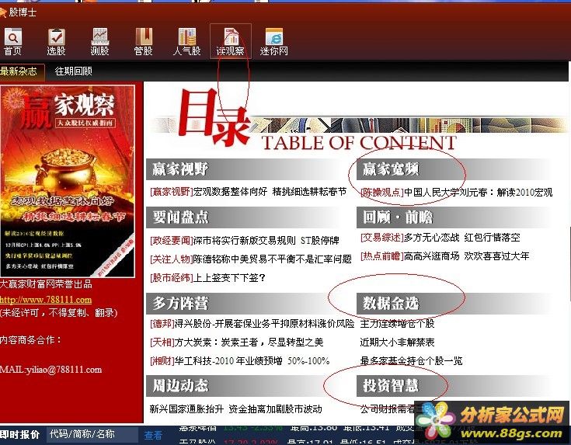Open [湘财]华工科技 article
571x445 pixels.
239,361
